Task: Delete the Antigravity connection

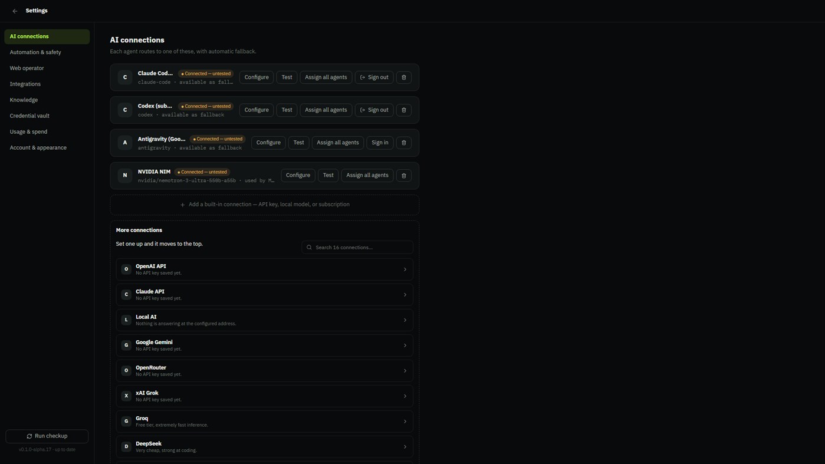Action: 404,143
